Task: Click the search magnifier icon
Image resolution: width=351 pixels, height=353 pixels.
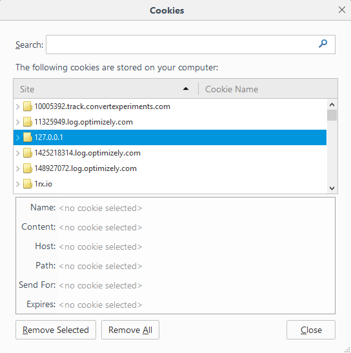Action: coord(323,44)
